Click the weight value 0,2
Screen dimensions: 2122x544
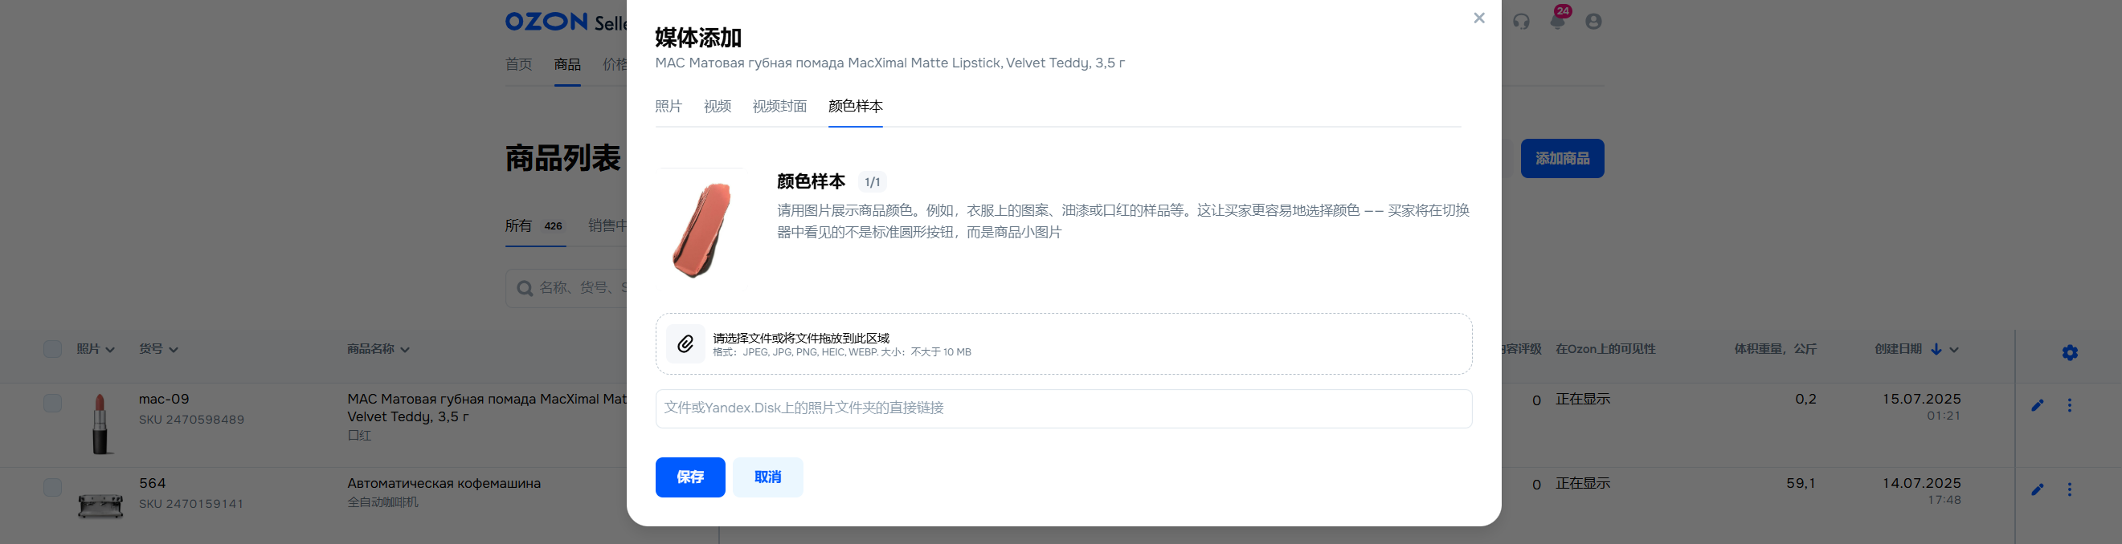[1805, 399]
